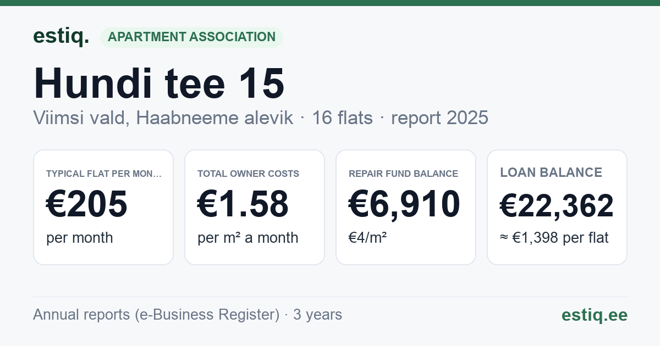Click the TOTAL OWNER COSTS label
Screen dimensions: 660x346
point(249,174)
